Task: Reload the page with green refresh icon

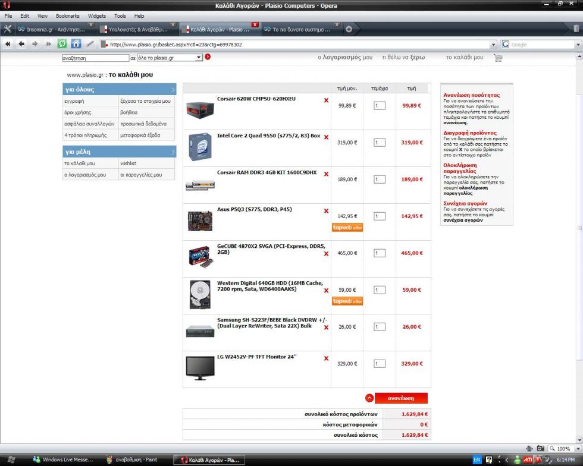Action: pyautogui.click(x=62, y=44)
